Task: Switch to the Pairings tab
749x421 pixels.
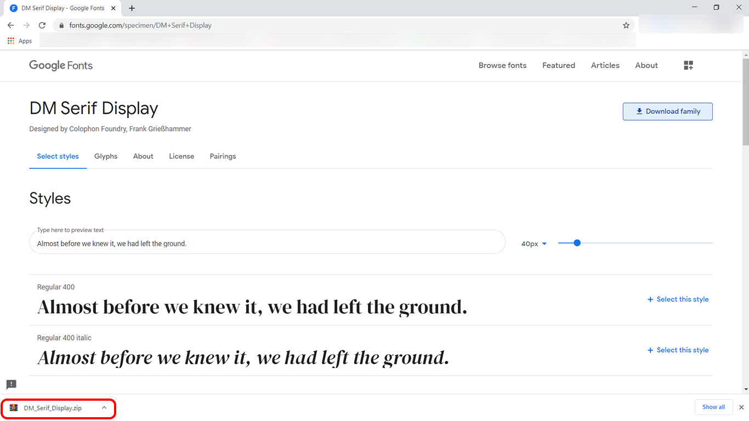Action: pos(223,156)
